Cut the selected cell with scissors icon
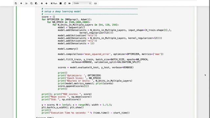The height and width of the screenshot is (118, 210). [x=27, y=3]
